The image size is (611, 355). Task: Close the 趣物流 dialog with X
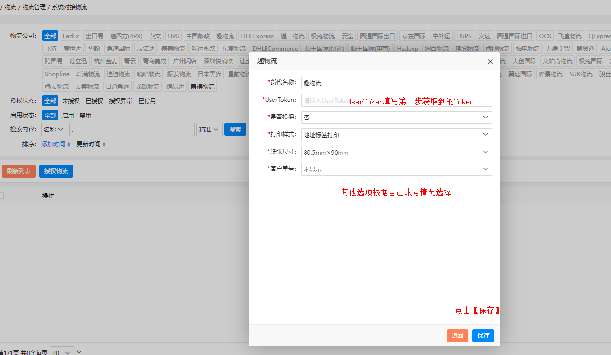click(x=490, y=62)
